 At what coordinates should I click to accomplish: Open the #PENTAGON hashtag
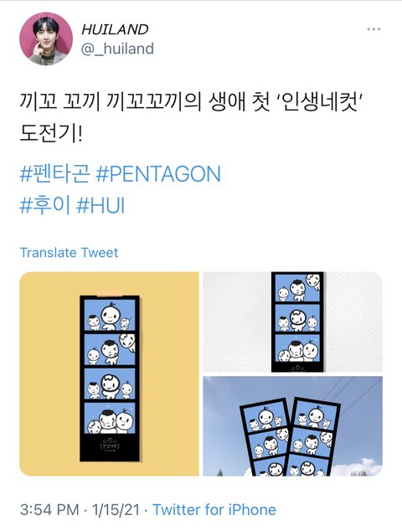coord(158,174)
